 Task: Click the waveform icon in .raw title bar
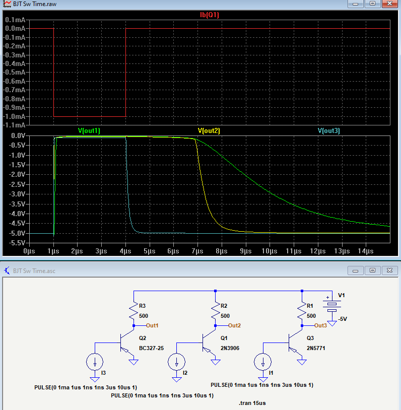pyautogui.click(x=7, y=4)
